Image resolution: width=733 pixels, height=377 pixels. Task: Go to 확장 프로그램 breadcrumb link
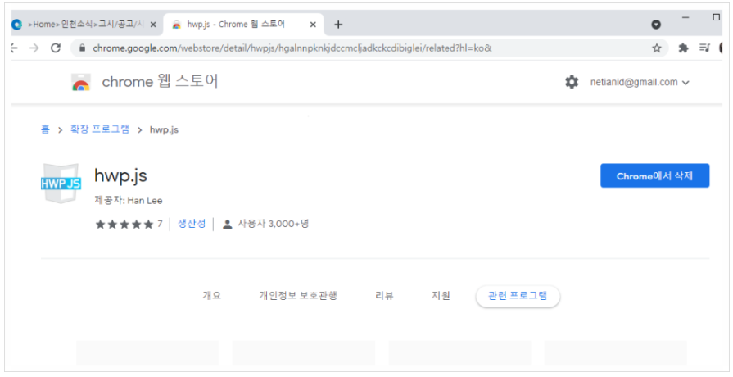click(100, 129)
